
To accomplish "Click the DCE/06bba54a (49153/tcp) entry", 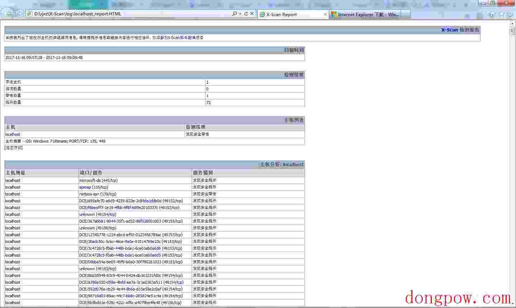I will pos(131,262).
